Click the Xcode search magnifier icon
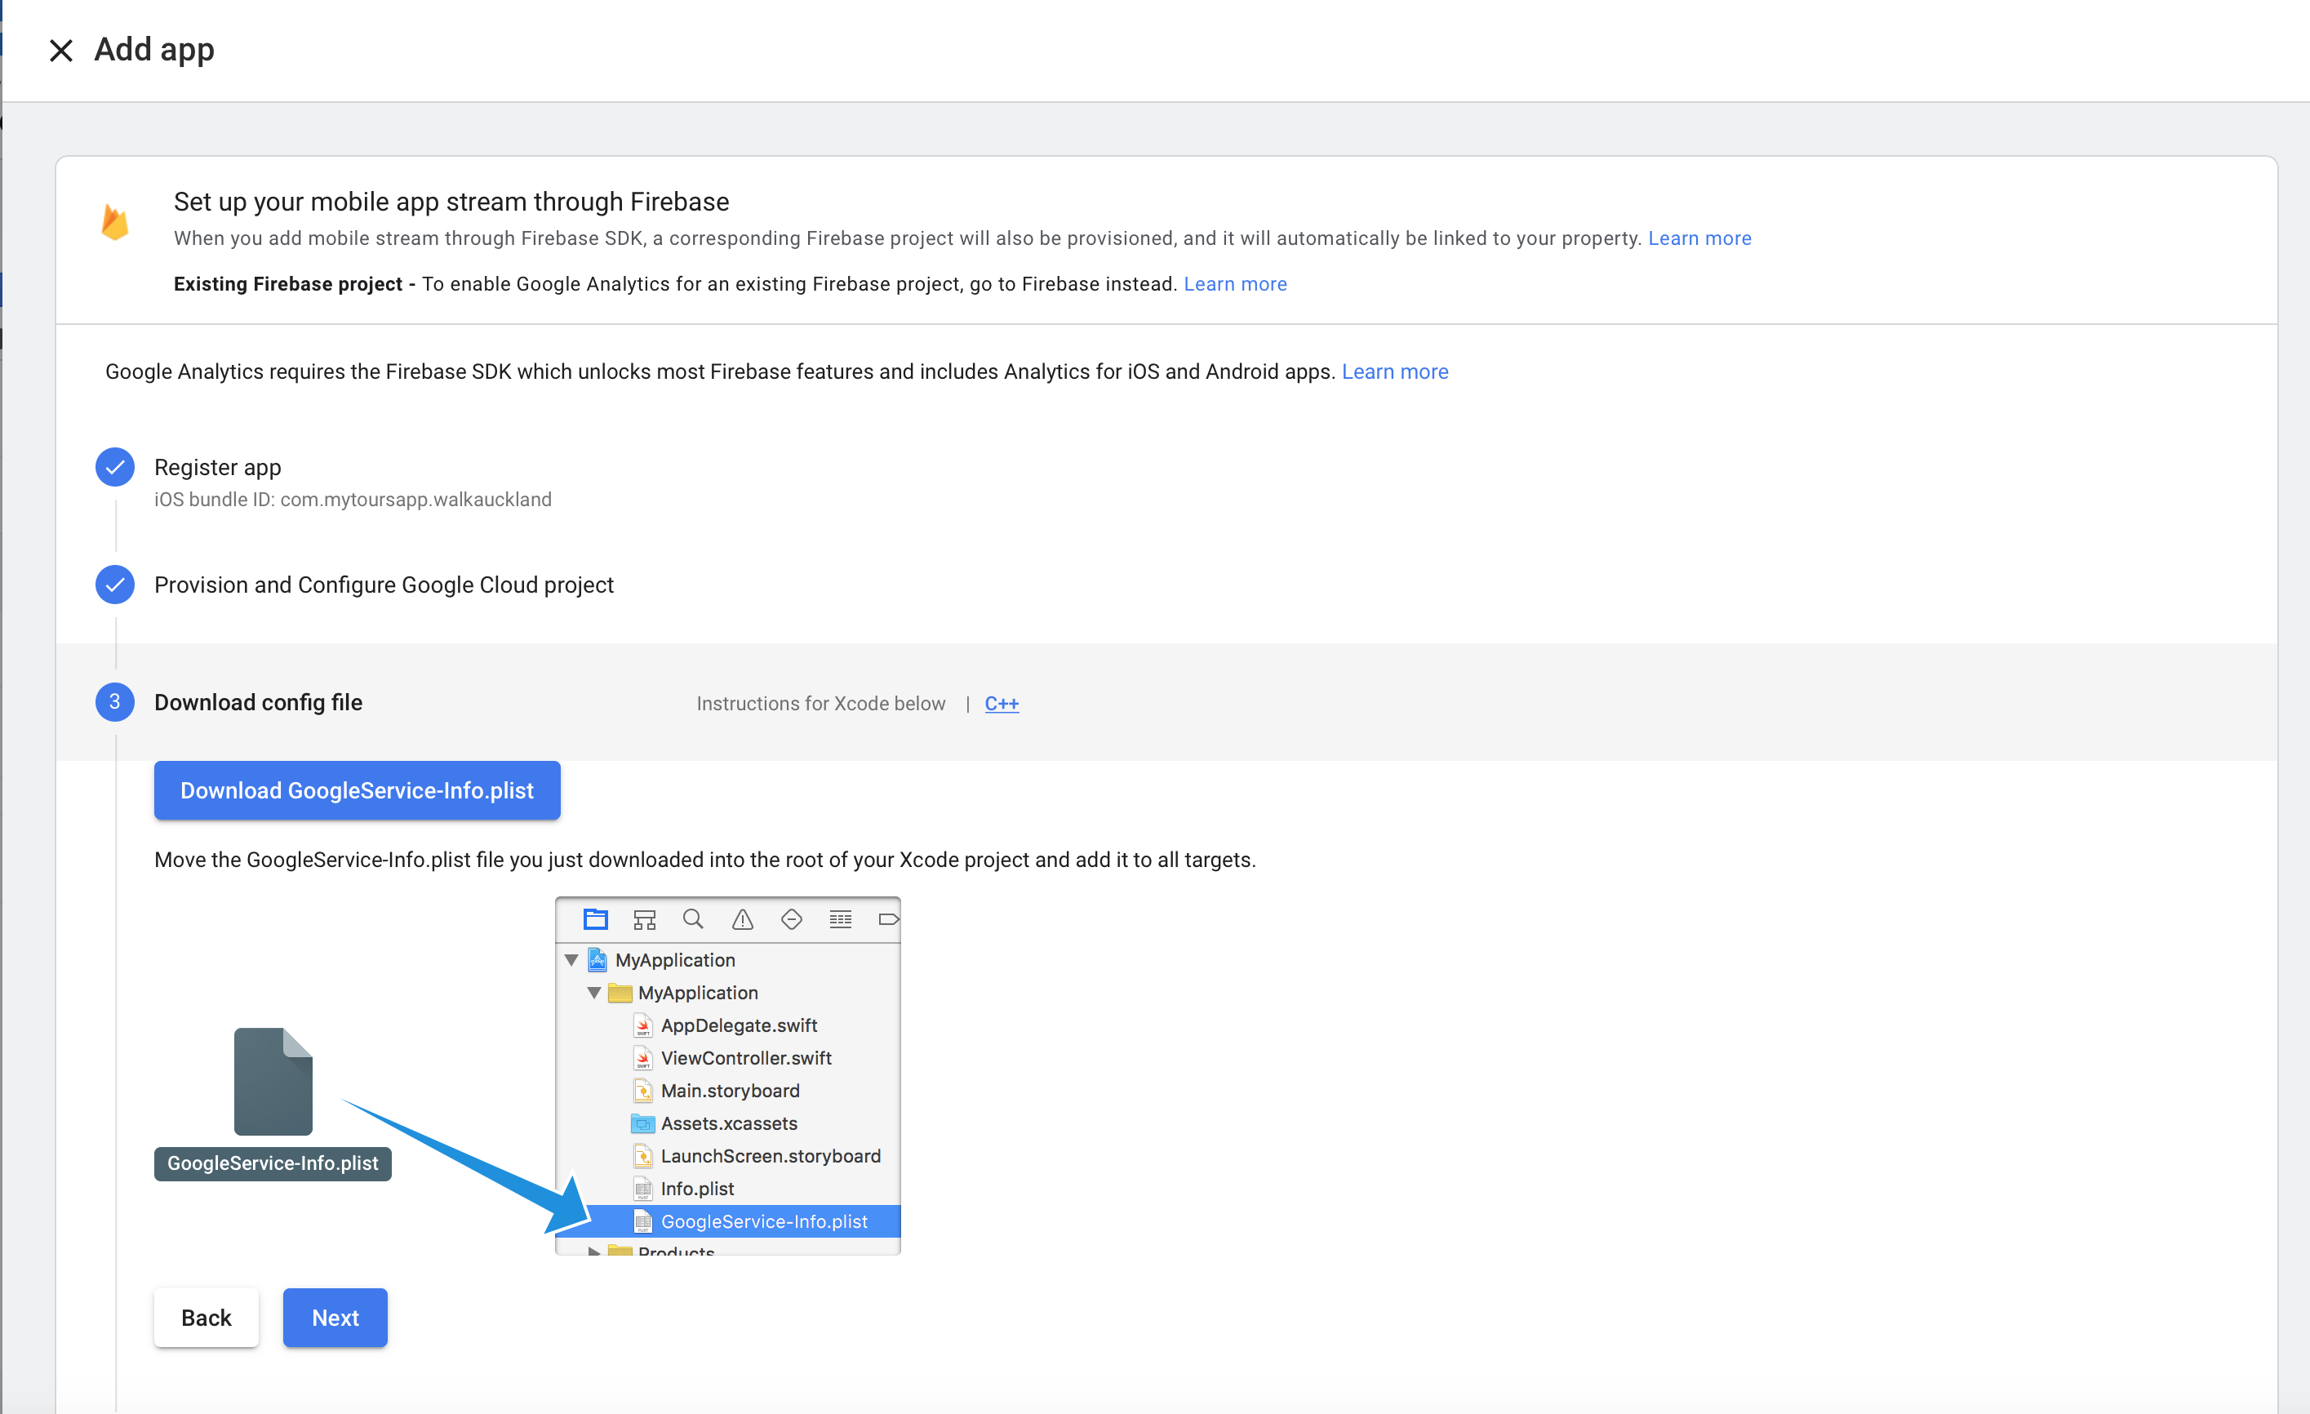 point(693,919)
